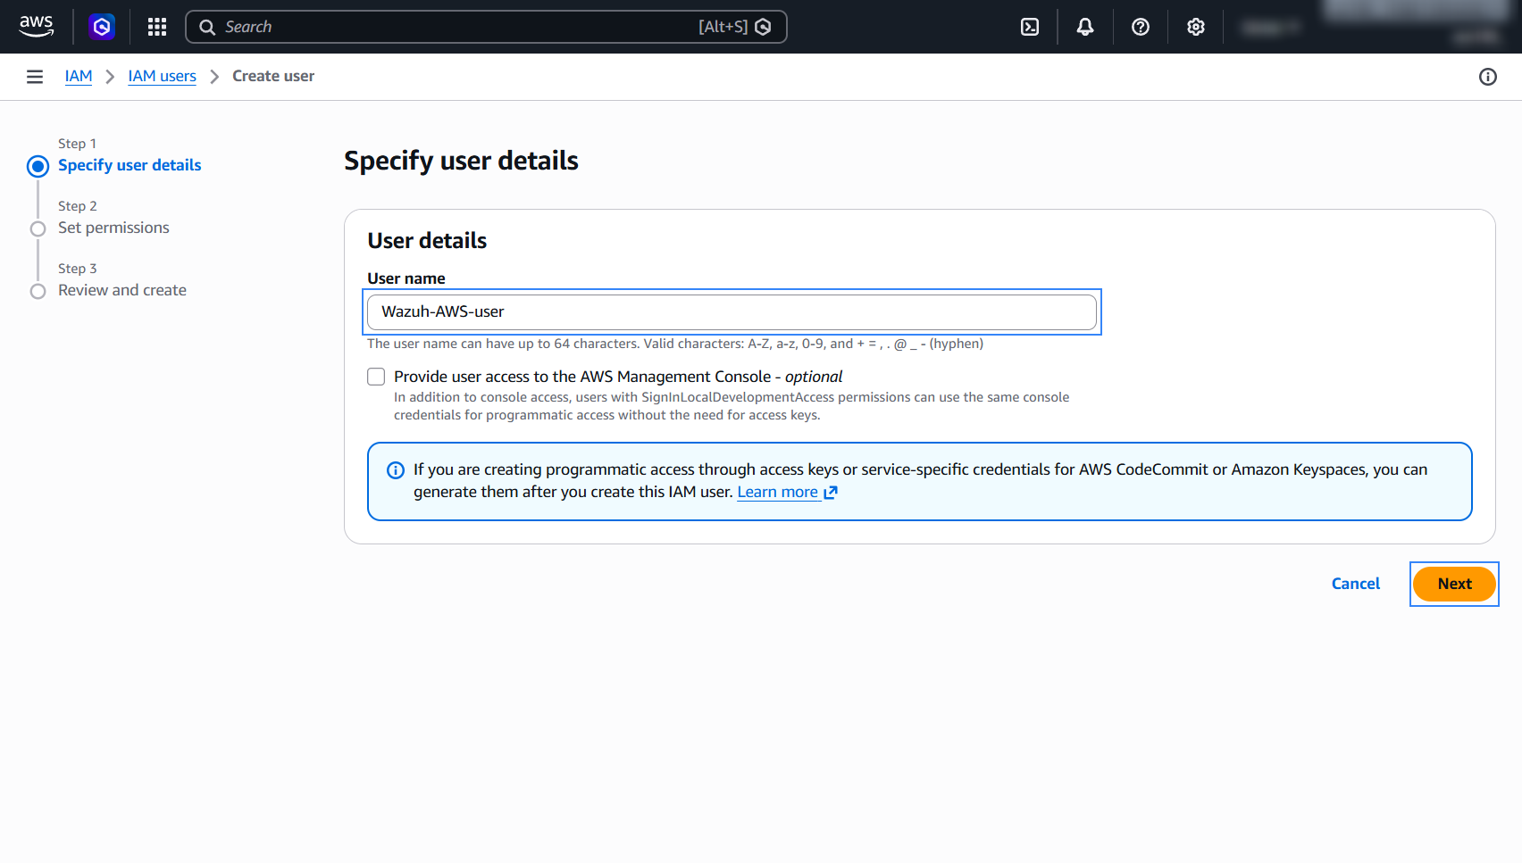Viewport: 1522px width, 863px height.
Task: Select the Step 2 Set permissions indicator
Action: 38,228
